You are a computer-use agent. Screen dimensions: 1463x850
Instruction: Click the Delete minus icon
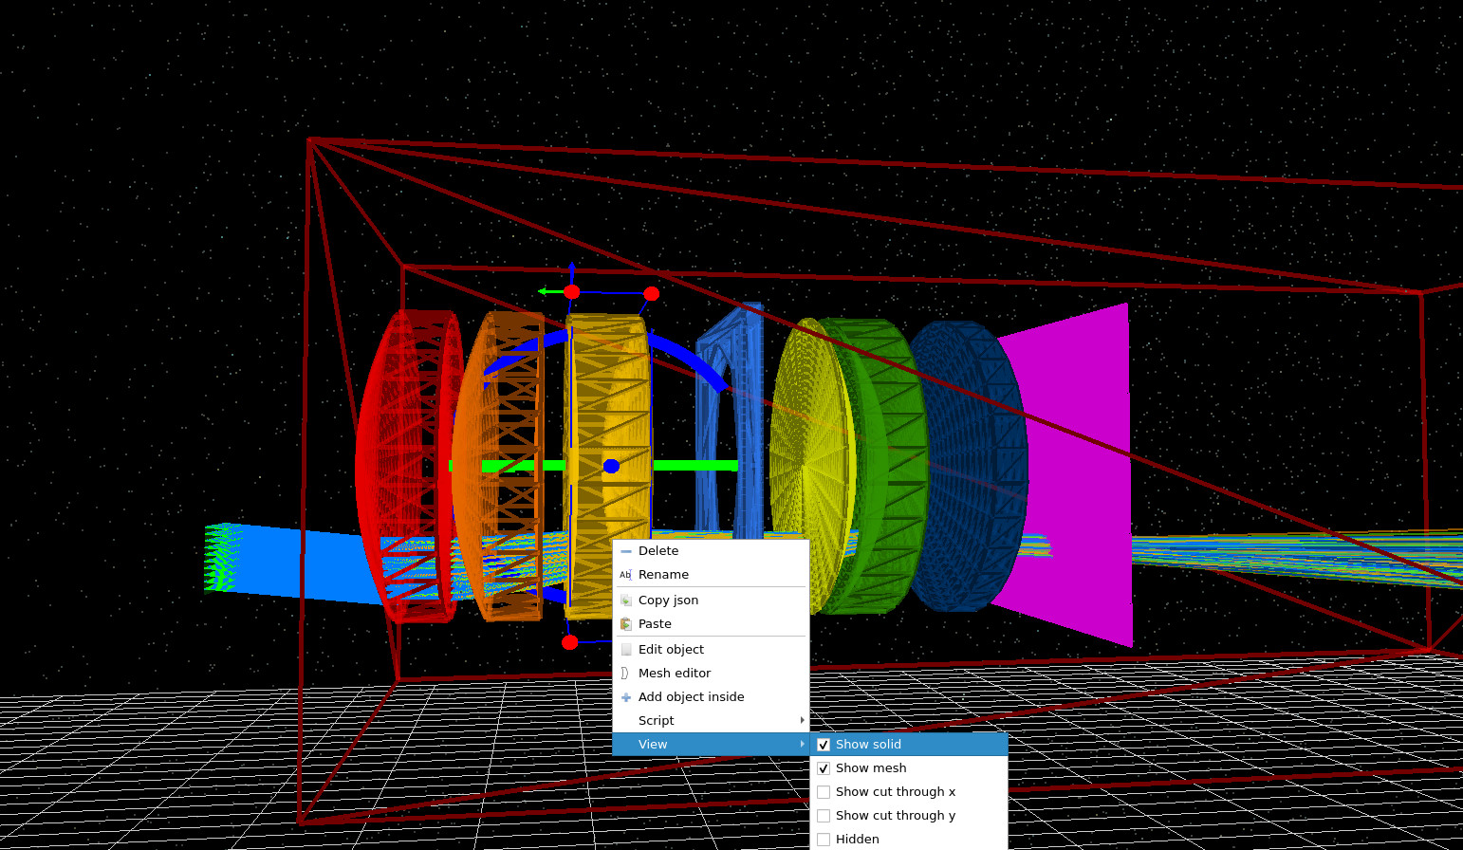pos(626,550)
